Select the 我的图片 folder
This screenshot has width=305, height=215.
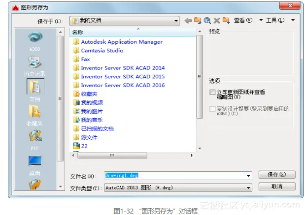click(x=88, y=111)
